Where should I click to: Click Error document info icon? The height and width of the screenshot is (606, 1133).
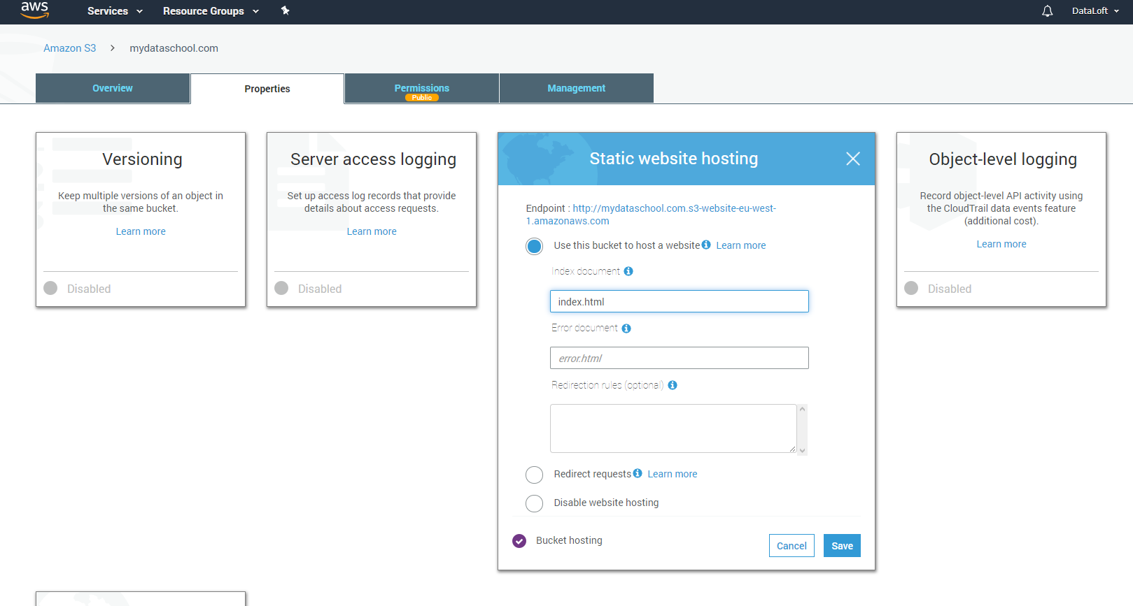[x=626, y=329]
